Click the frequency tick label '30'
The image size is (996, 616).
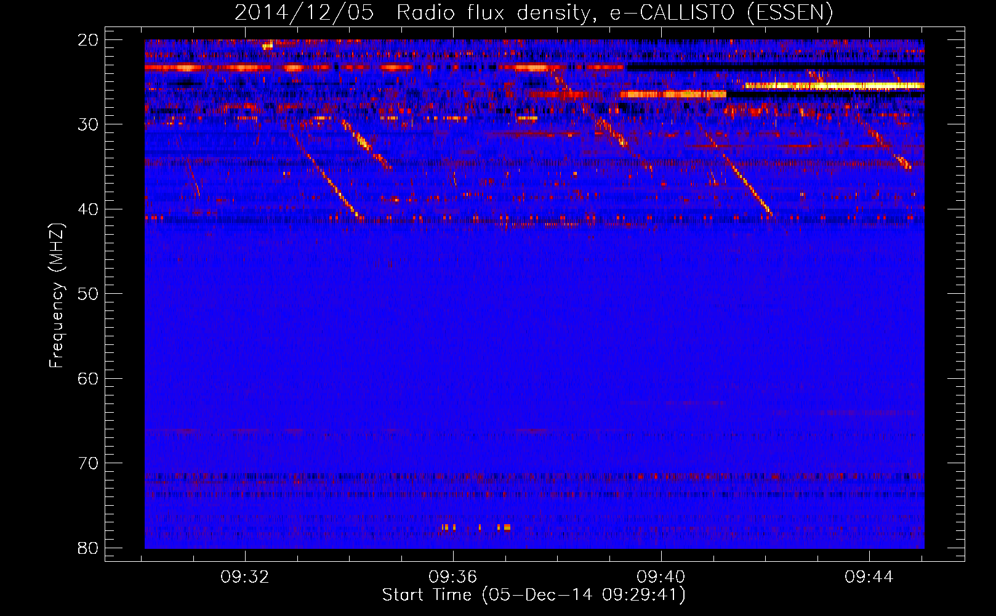coord(89,124)
